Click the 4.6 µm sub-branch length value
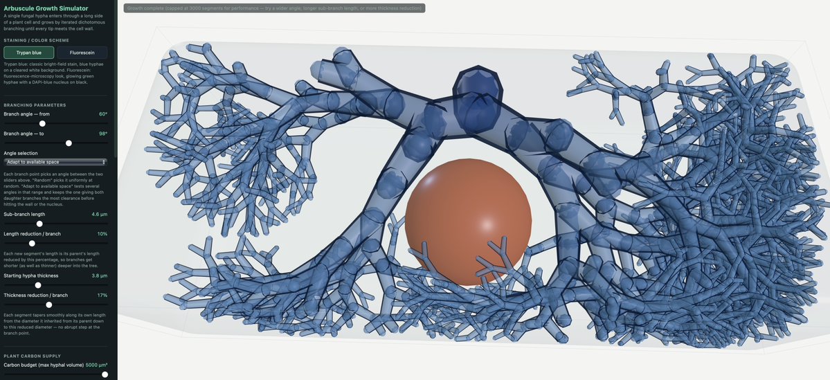The width and height of the screenshot is (830, 380). pos(100,215)
